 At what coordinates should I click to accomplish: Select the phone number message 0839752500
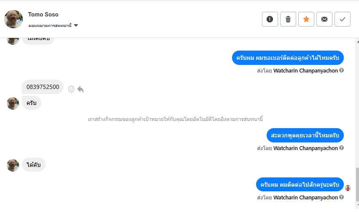[43, 87]
